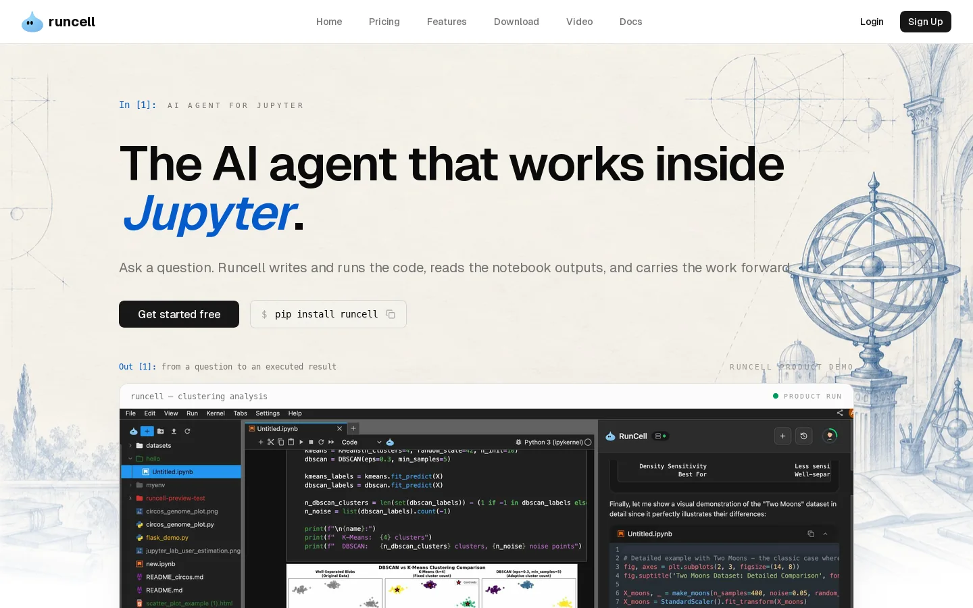The width and height of the screenshot is (973, 608).
Task: Click the run cell play icon
Action: [x=301, y=442]
